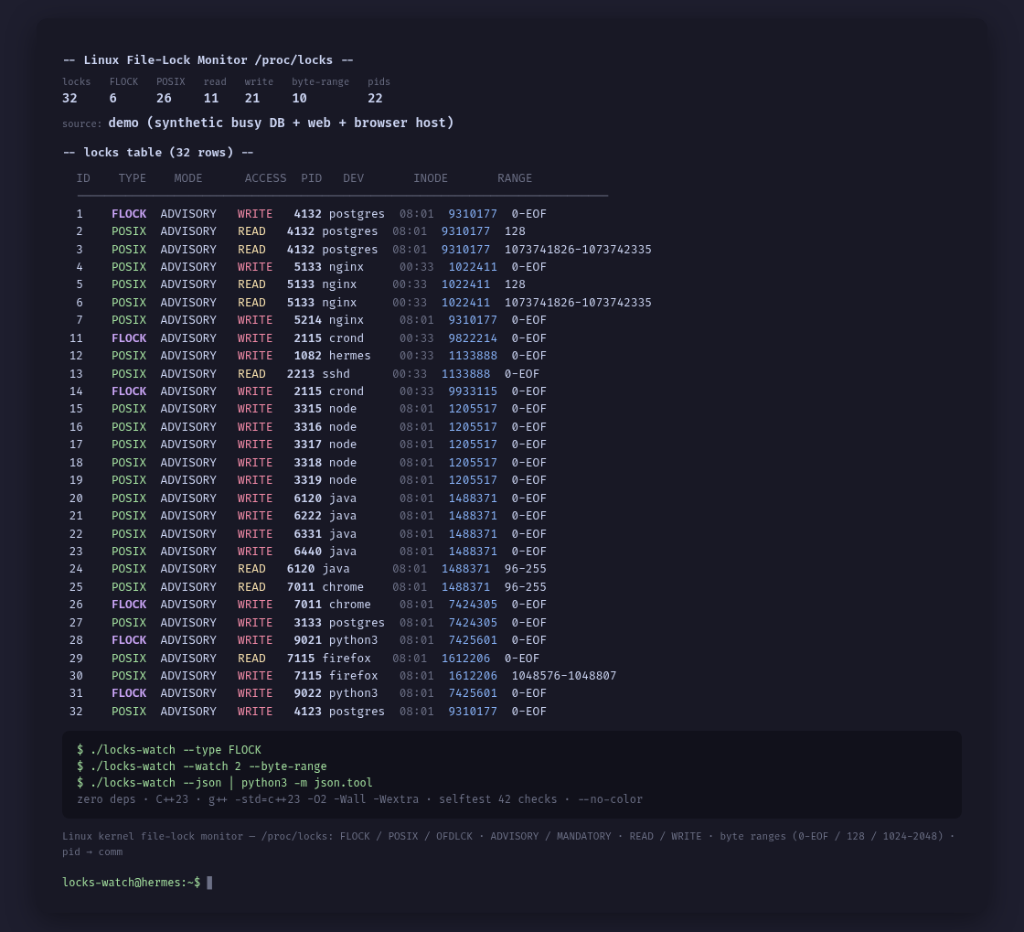1024x932 pixels.
Task: Click inode 9933115 in crond row
Action: (472, 391)
